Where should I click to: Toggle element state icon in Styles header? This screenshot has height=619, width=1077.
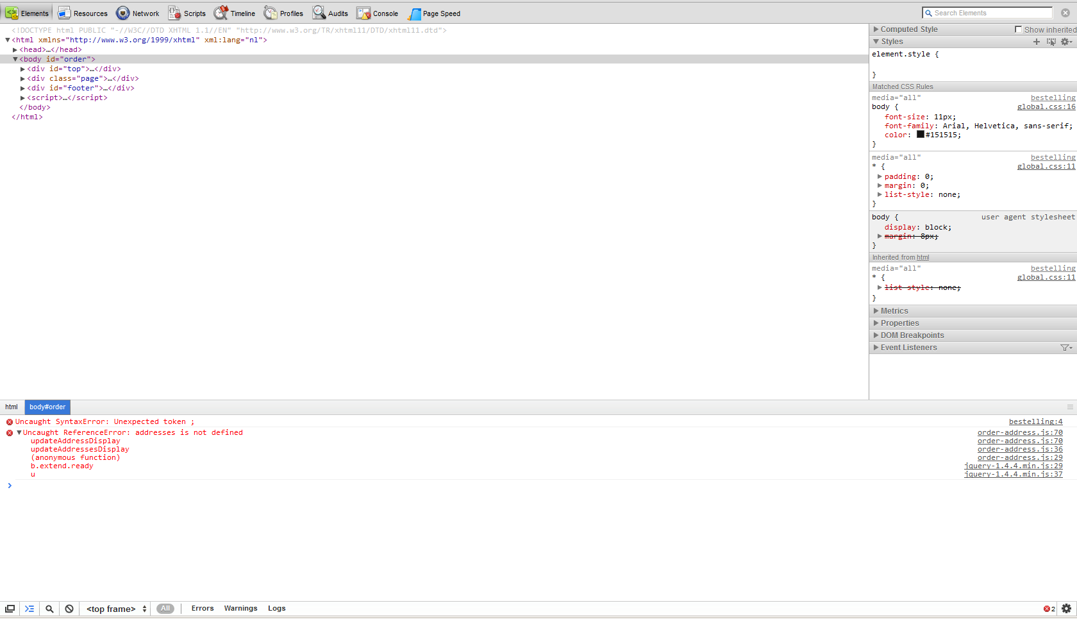click(x=1051, y=42)
